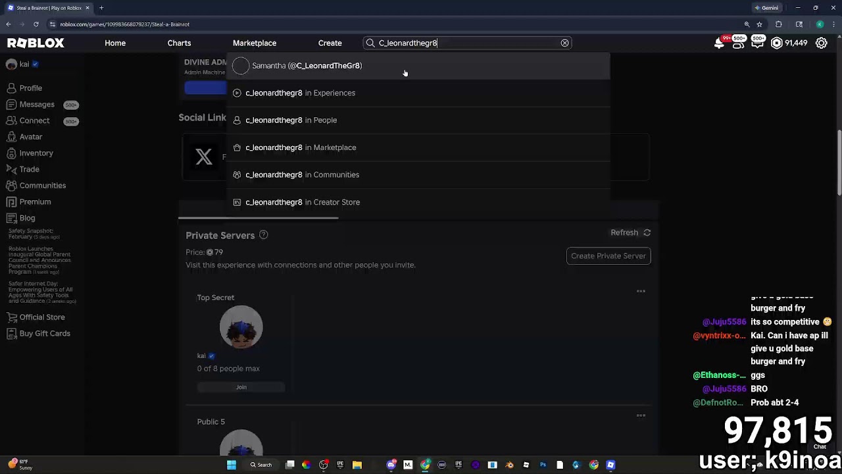Viewport: 842px width, 474px height.
Task: Open the Chrome three-dot menu
Action: (833, 24)
